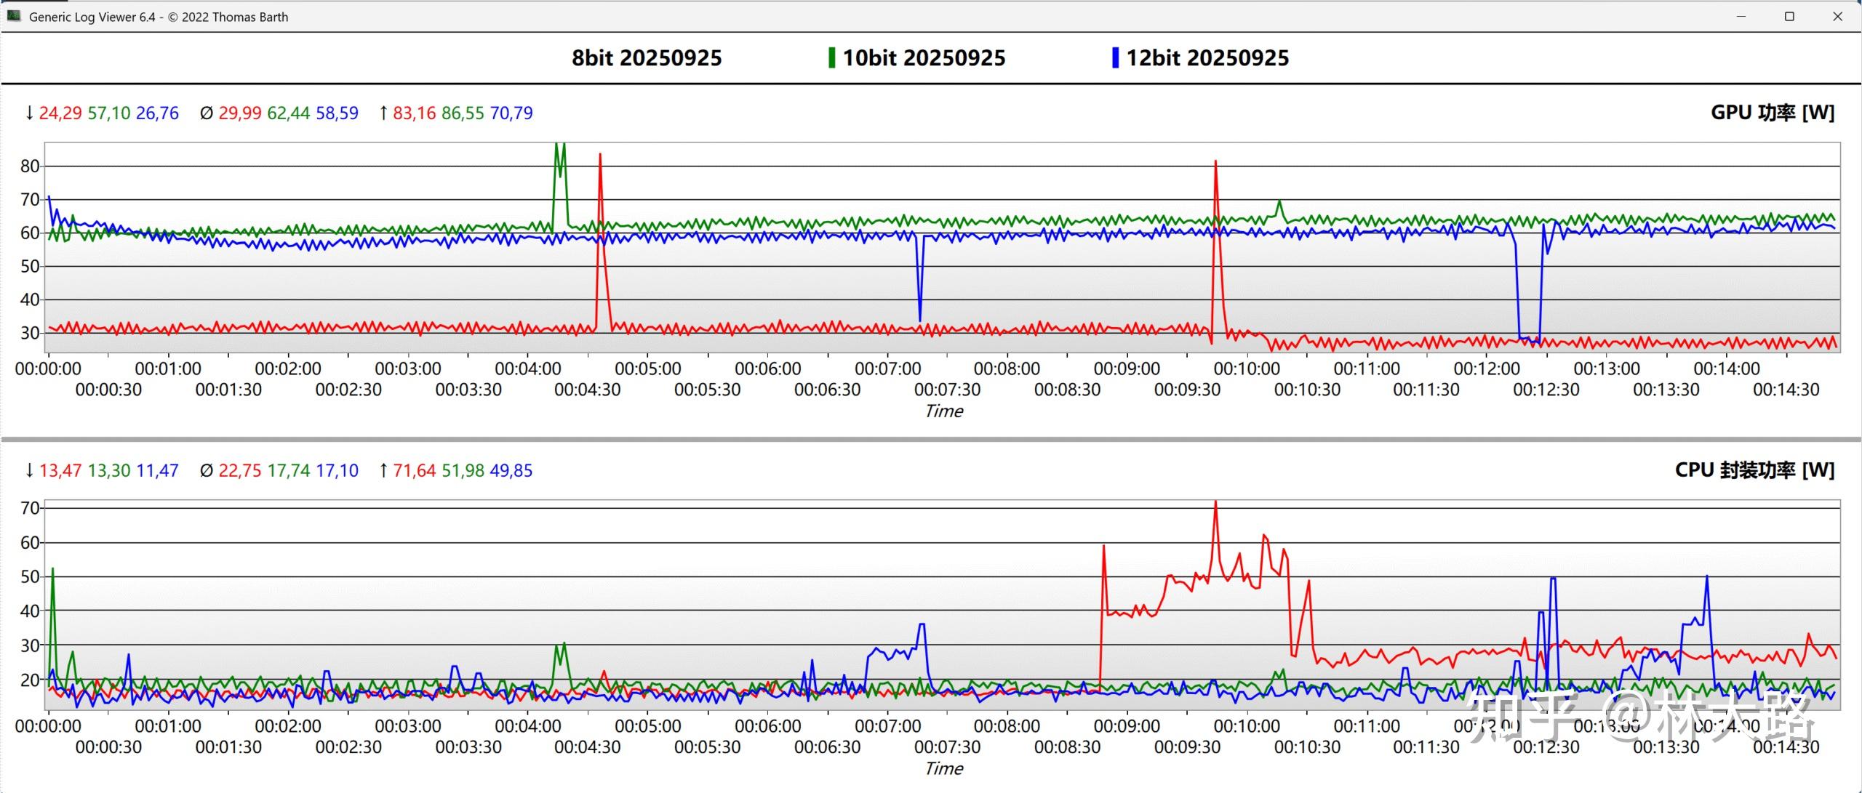Click the GPU 功率 [W] chart title
The height and width of the screenshot is (793, 1862).
(x=1772, y=113)
